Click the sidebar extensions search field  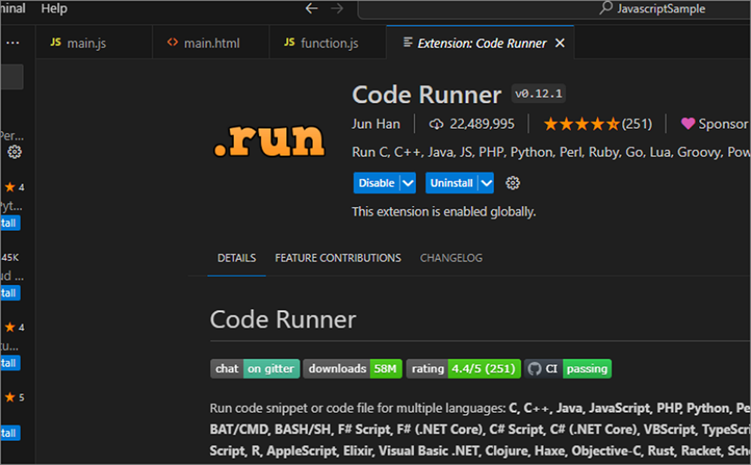pos(11,76)
